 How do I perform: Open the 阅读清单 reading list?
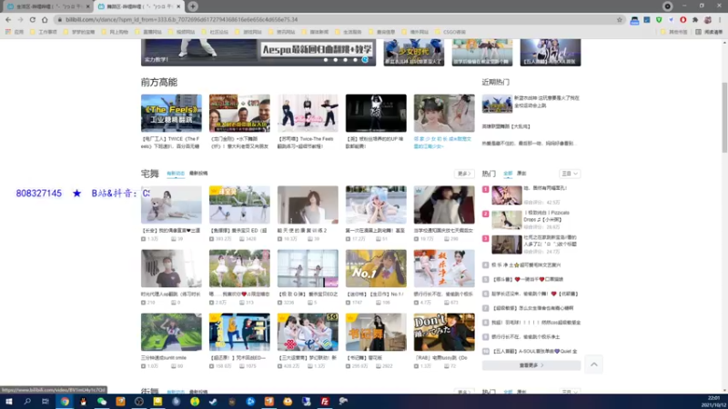709,32
